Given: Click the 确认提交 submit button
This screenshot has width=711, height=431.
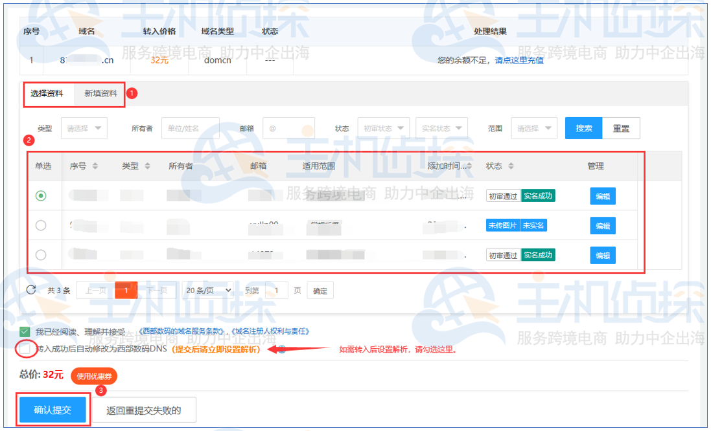Looking at the screenshot, I should 52,409.
